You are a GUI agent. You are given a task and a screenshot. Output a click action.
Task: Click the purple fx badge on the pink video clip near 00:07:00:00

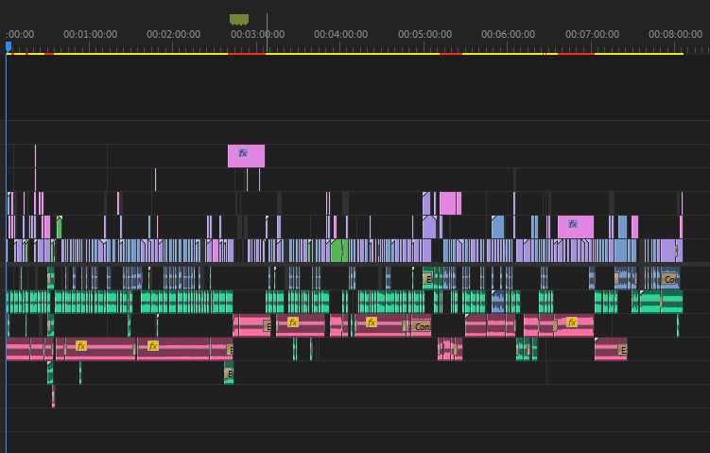pyautogui.click(x=573, y=224)
